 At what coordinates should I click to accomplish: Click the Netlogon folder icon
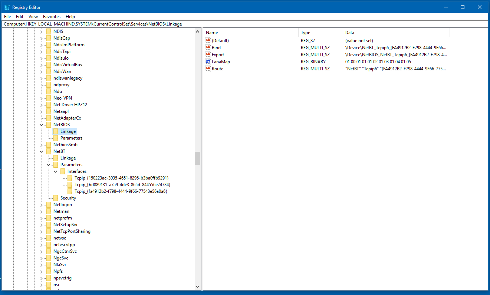coord(49,205)
